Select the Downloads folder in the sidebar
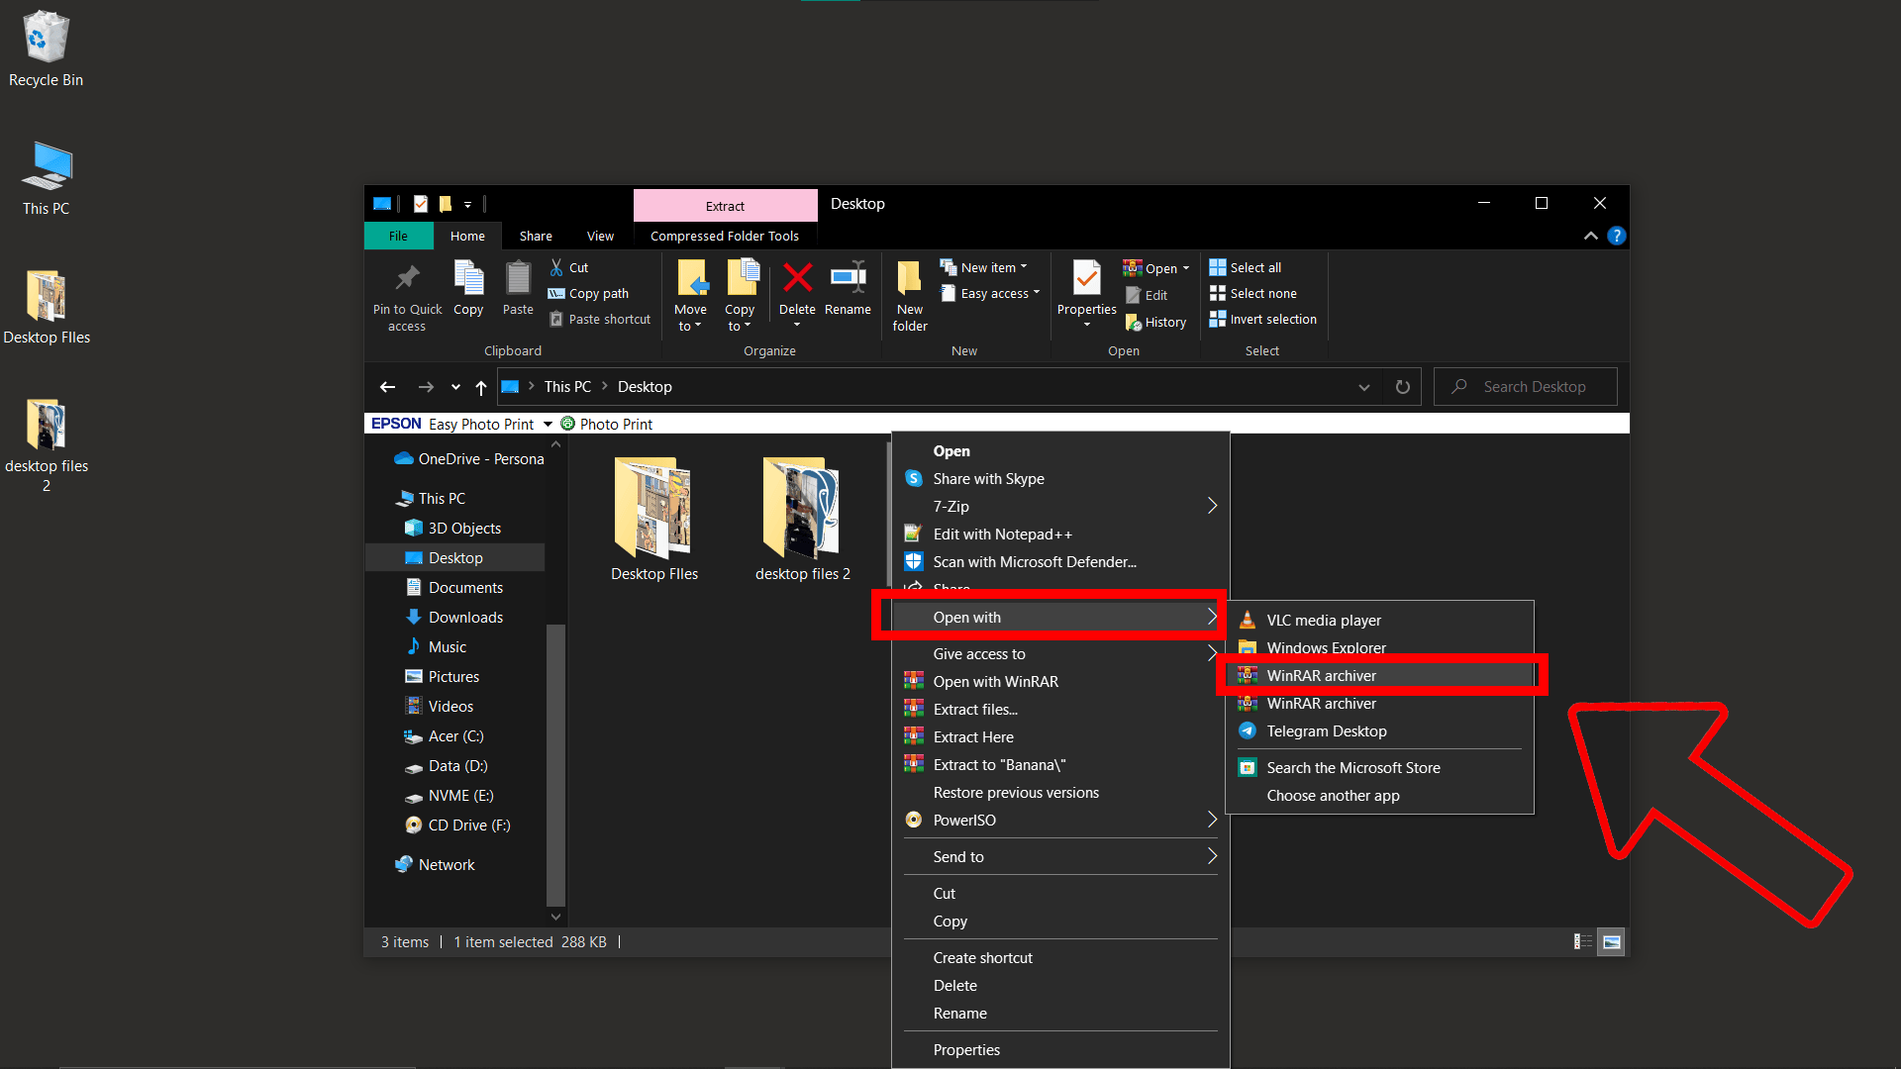The height and width of the screenshot is (1069, 1901). (x=465, y=617)
